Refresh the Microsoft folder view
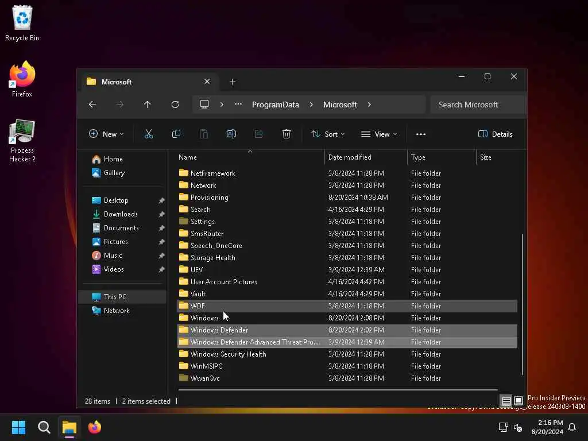 coord(175,105)
